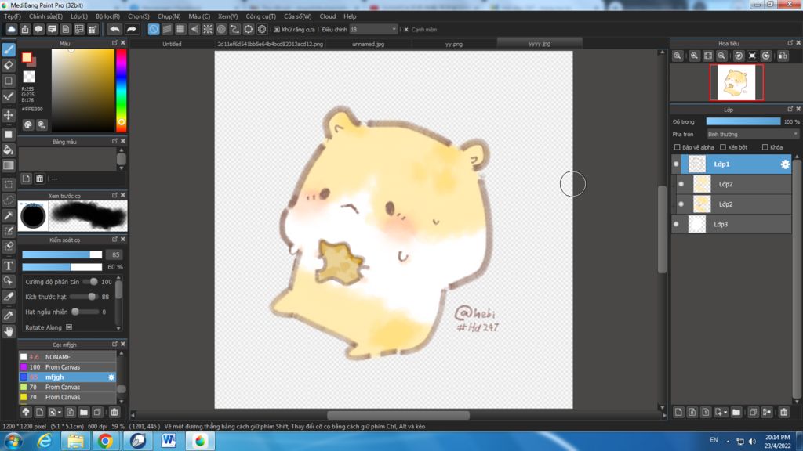The width and height of the screenshot is (803, 451).
Task: Open Microsoft Word from the taskbar
Action: [x=169, y=441]
